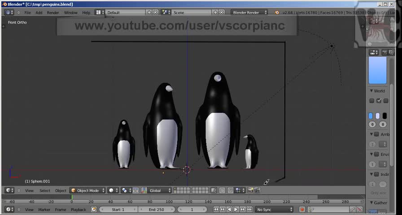Viewport: 402px width, 215px height.
Task: Delete the Default screen layout
Action: 155,12
